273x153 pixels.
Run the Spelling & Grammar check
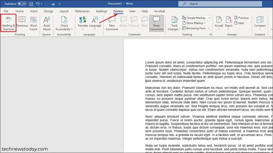[8, 23]
